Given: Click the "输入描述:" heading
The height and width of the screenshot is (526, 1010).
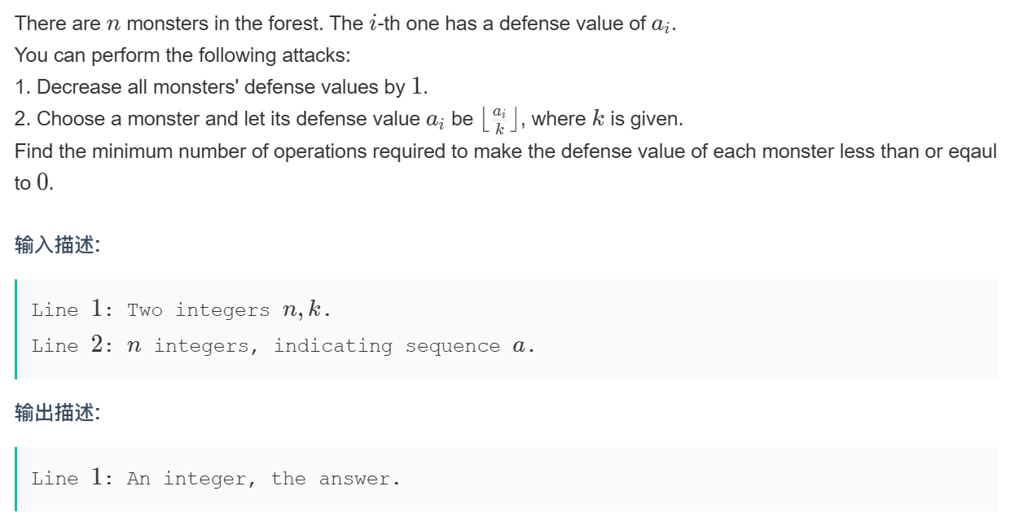Looking at the screenshot, I should click(x=57, y=245).
